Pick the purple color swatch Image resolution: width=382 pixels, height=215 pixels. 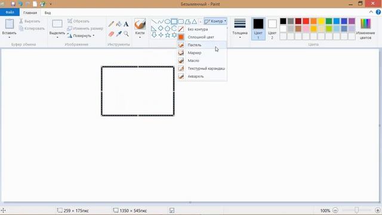tap(352, 21)
